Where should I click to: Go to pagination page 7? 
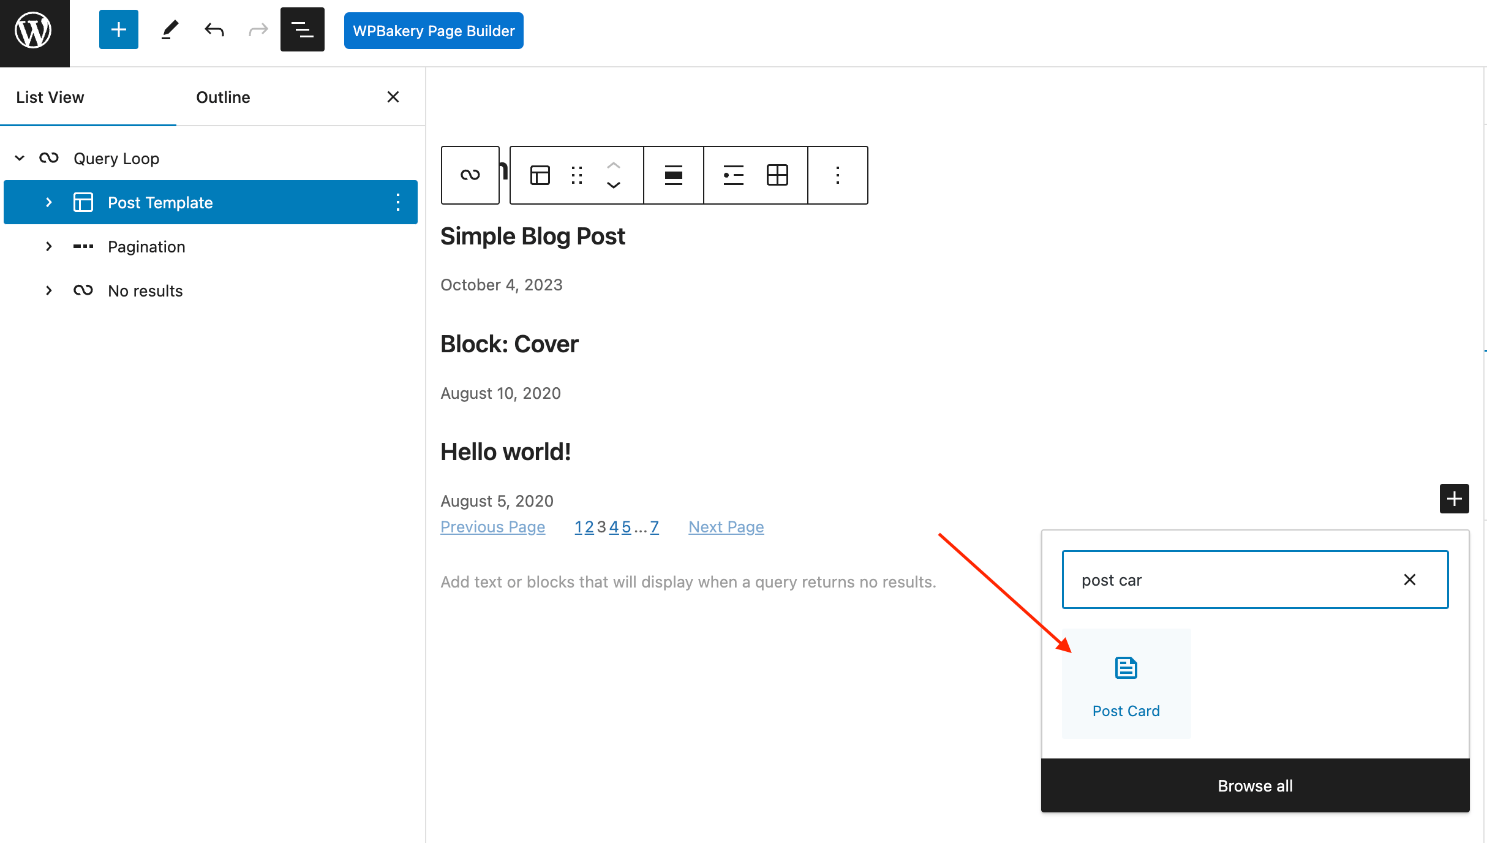655,527
